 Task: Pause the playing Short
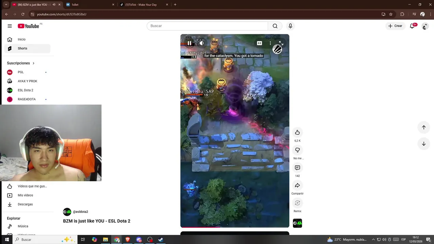[x=189, y=43]
